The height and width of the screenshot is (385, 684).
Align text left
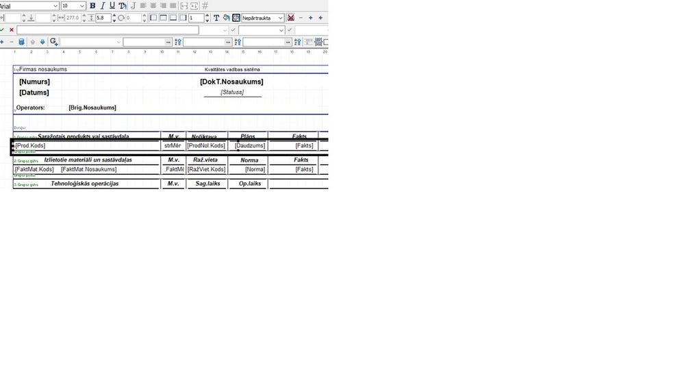click(x=143, y=5)
